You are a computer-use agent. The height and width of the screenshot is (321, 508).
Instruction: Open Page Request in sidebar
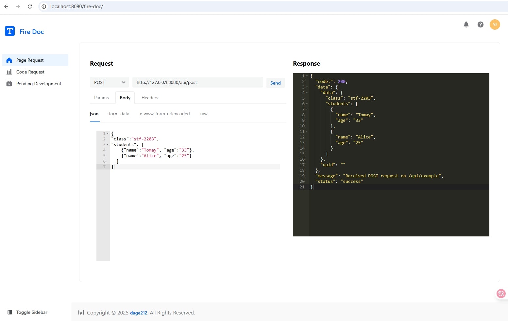pyautogui.click(x=35, y=60)
